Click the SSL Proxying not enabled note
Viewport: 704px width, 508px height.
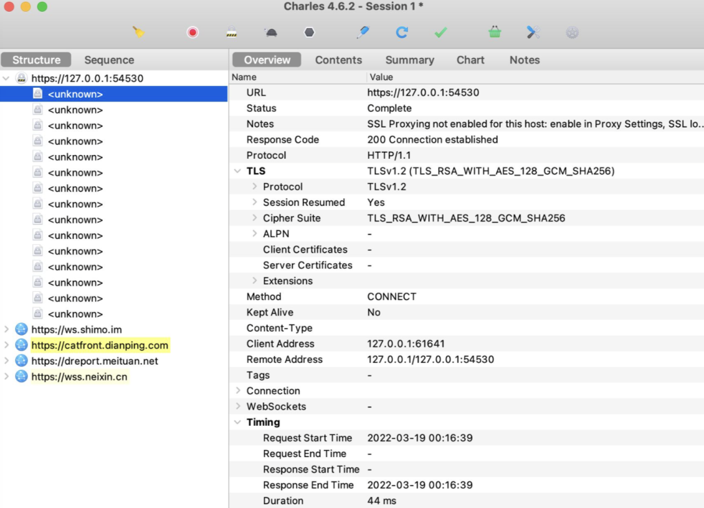(x=535, y=124)
